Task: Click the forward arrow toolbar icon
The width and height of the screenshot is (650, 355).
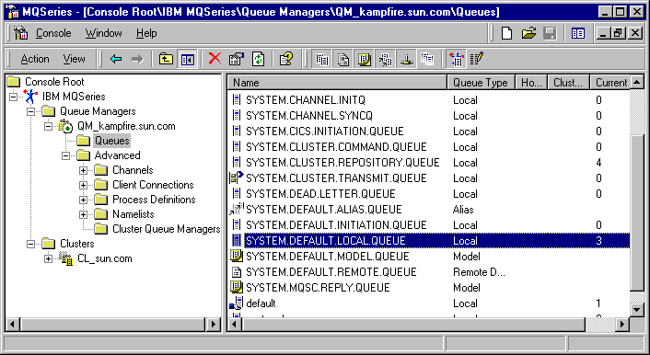Action: tap(137, 59)
